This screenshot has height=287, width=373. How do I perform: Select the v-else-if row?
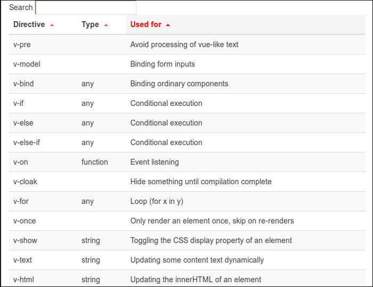(x=26, y=143)
